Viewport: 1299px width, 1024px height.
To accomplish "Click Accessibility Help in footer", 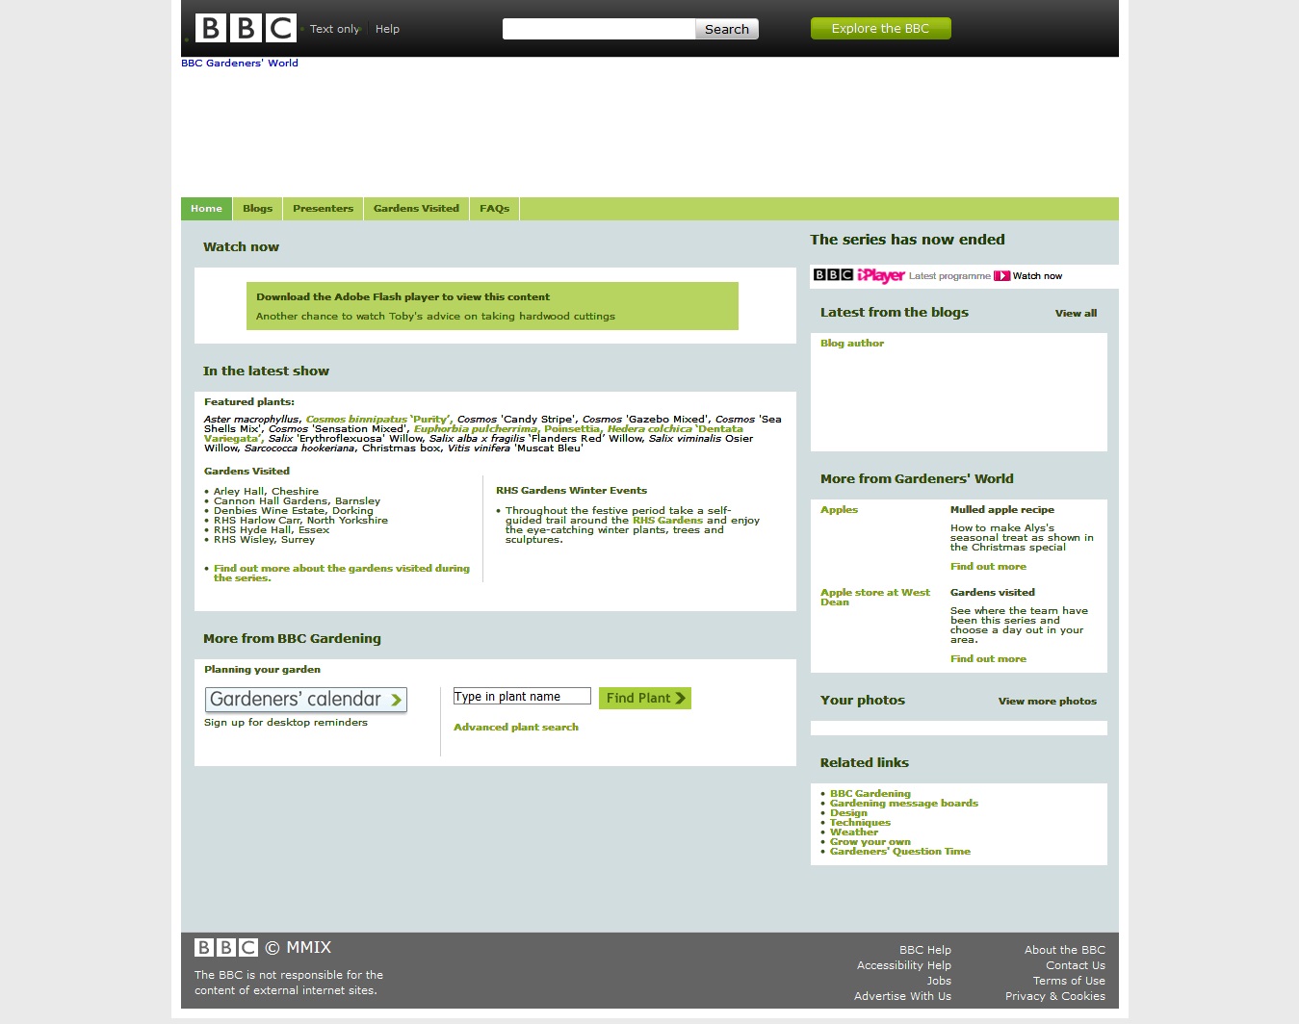I will pyautogui.click(x=903, y=965).
